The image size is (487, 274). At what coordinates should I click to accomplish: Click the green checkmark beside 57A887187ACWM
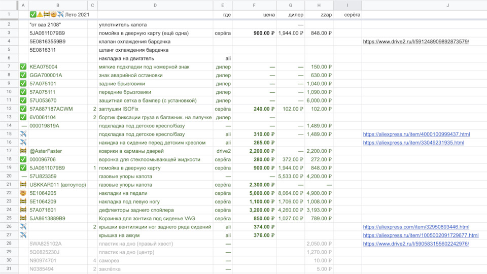click(x=23, y=109)
